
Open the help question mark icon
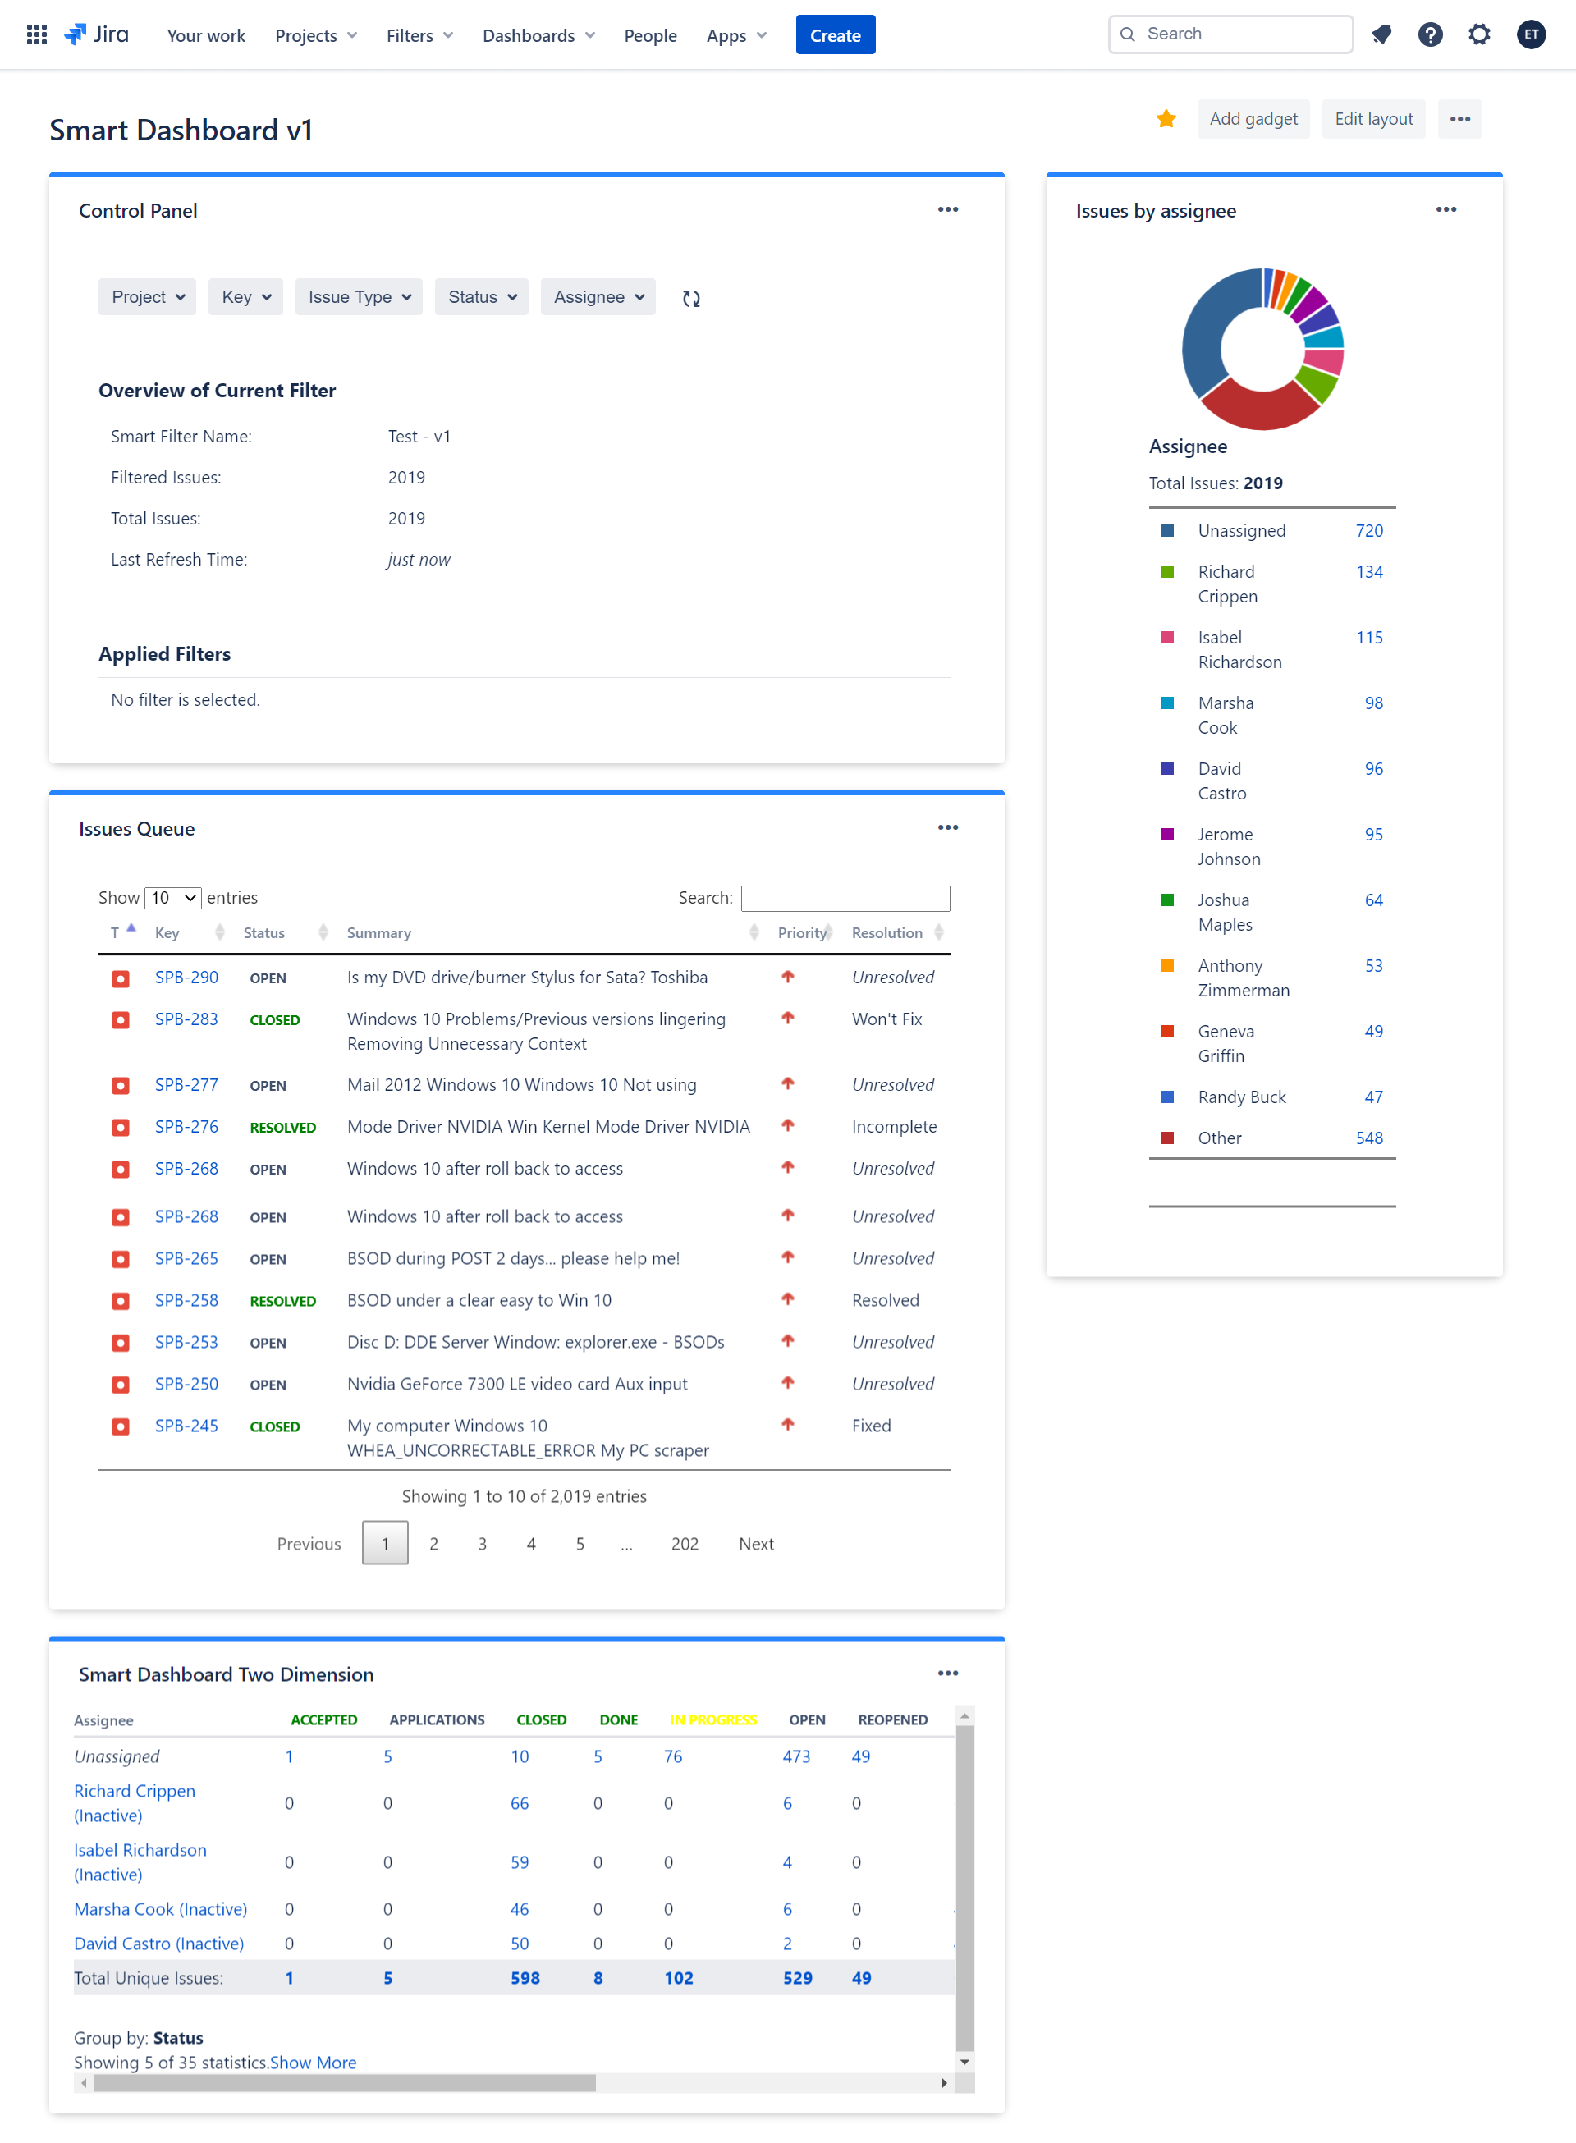[1429, 35]
